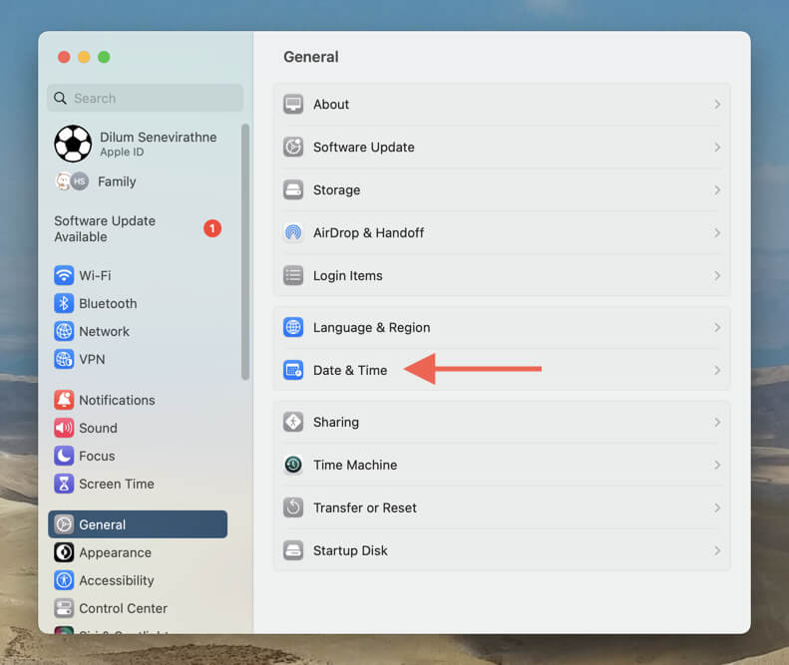Click the Time Machine row chevron
Image resolution: width=789 pixels, height=665 pixels.
(717, 465)
